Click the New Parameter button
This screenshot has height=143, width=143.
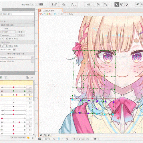pyautogui.click(x=18, y=138)
